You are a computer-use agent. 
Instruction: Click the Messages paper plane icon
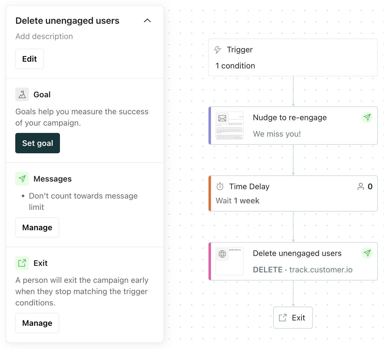point(22,179)
